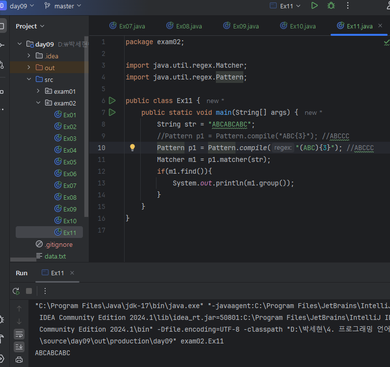This screenshot has width=390, height=367.
Task: Click the yellow lightbulb quick-fix icon
Action: (132, 147)
